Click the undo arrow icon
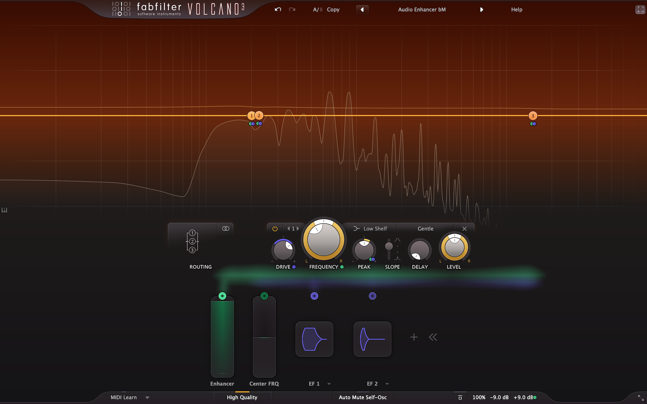This screenshot has width=647, height=404. click(x=278, y=9)
